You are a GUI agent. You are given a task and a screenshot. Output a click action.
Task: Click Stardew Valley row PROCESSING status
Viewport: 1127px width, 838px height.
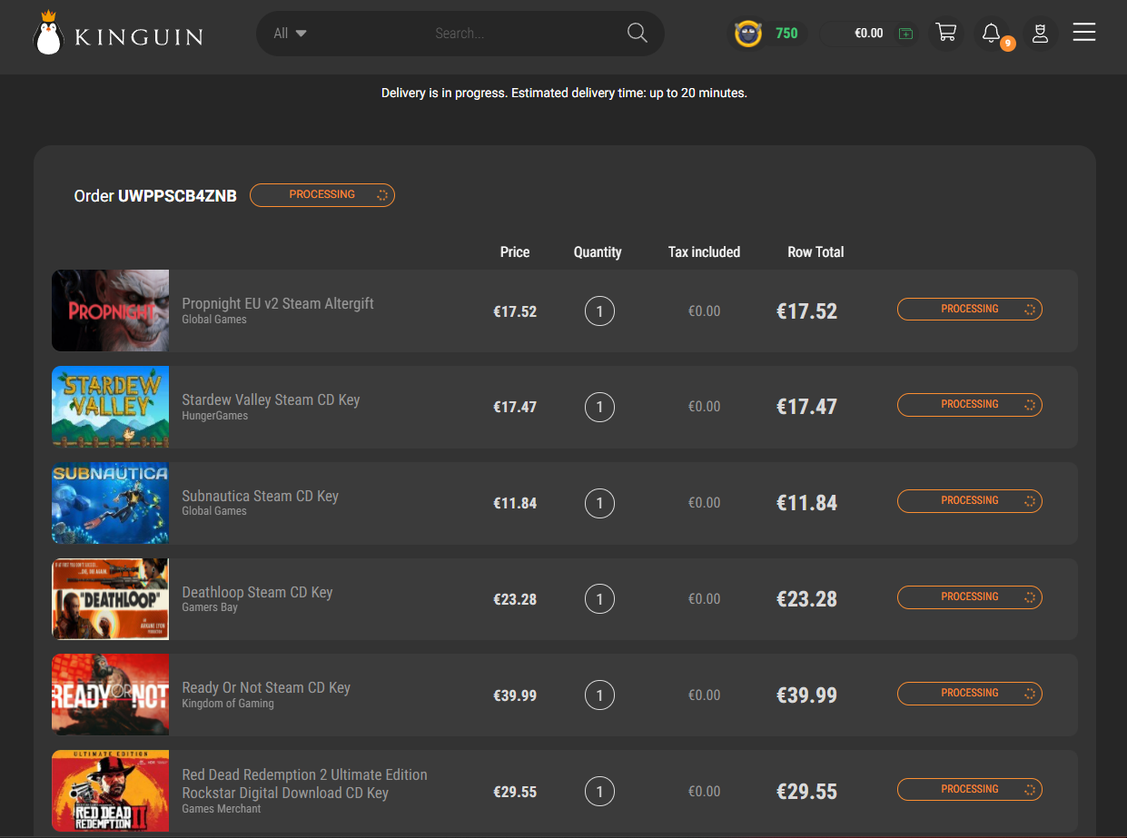[x=970, y=405]
